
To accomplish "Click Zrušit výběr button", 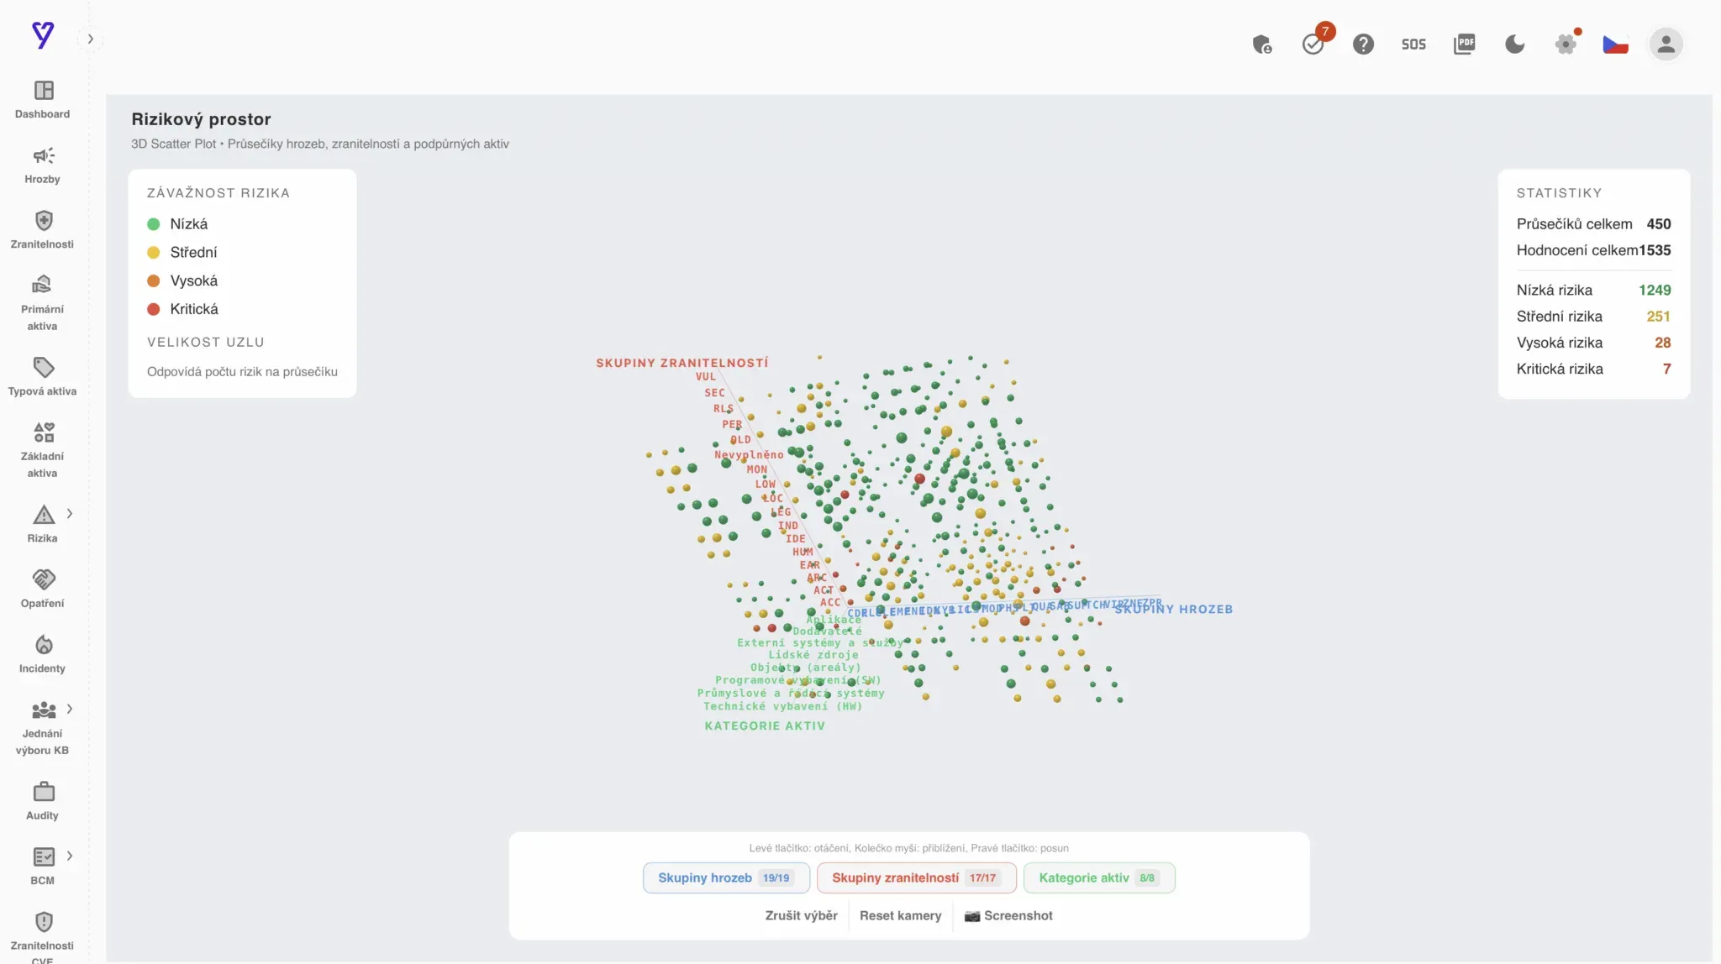I will (801, 915).
